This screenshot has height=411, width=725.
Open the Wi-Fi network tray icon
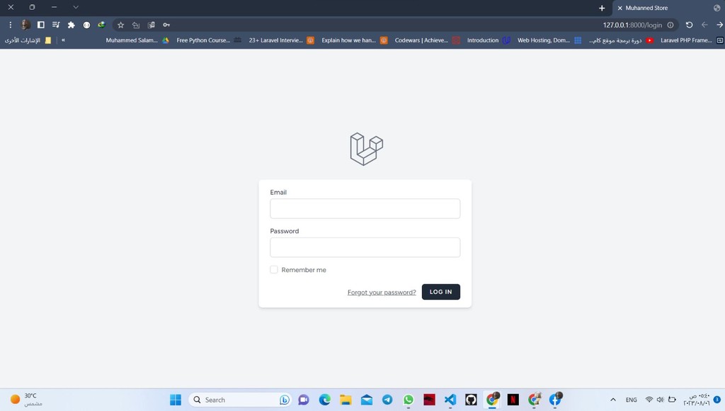(649, 400)
